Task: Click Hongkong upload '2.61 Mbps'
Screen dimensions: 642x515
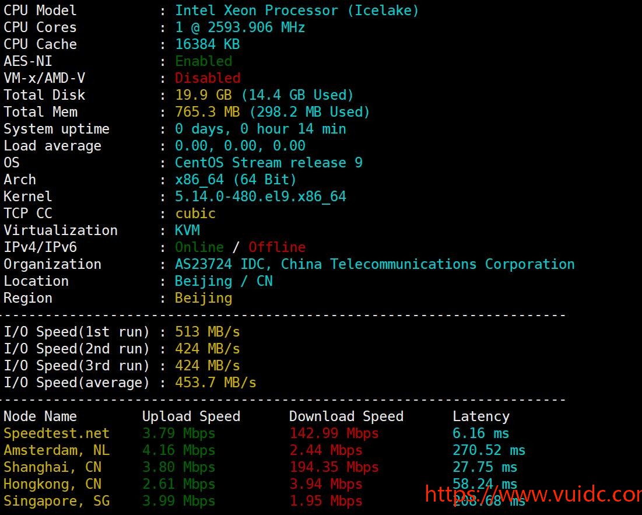Action: 179,484
